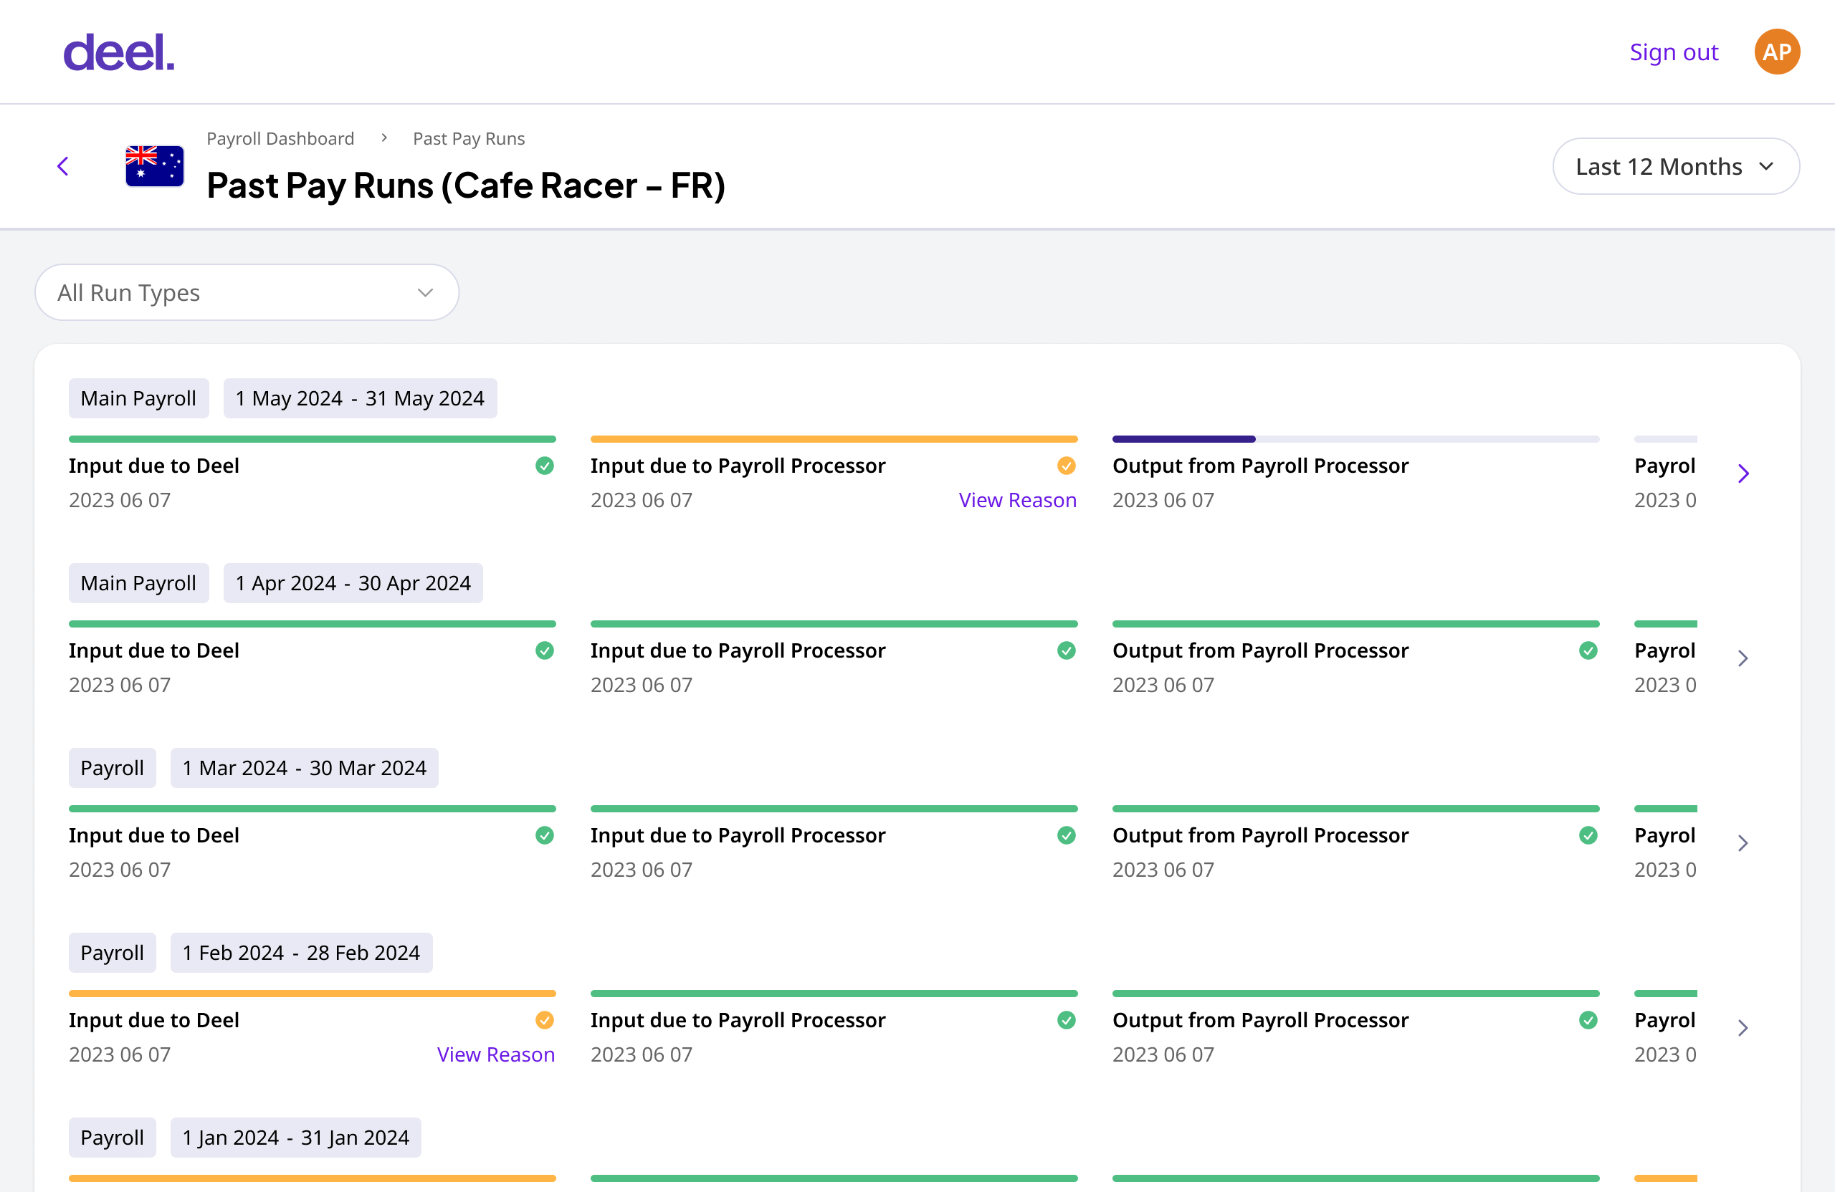Click date under April Output from Payroll Processor

[1163, 685]
